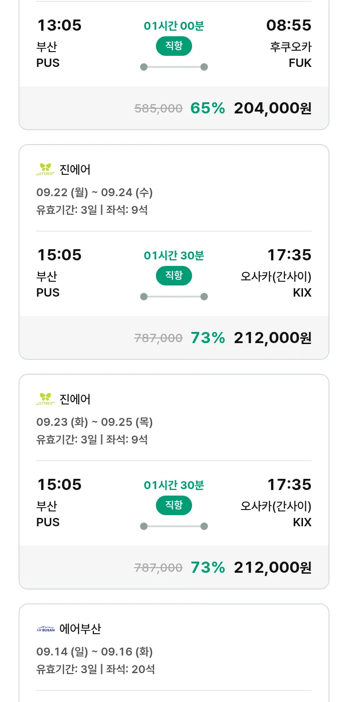This screenshot has width=348, height=702.
Task: Choose the 212,000원 fare on the 09.22 card
Action: pyautogui.click(x=272, y=338)
